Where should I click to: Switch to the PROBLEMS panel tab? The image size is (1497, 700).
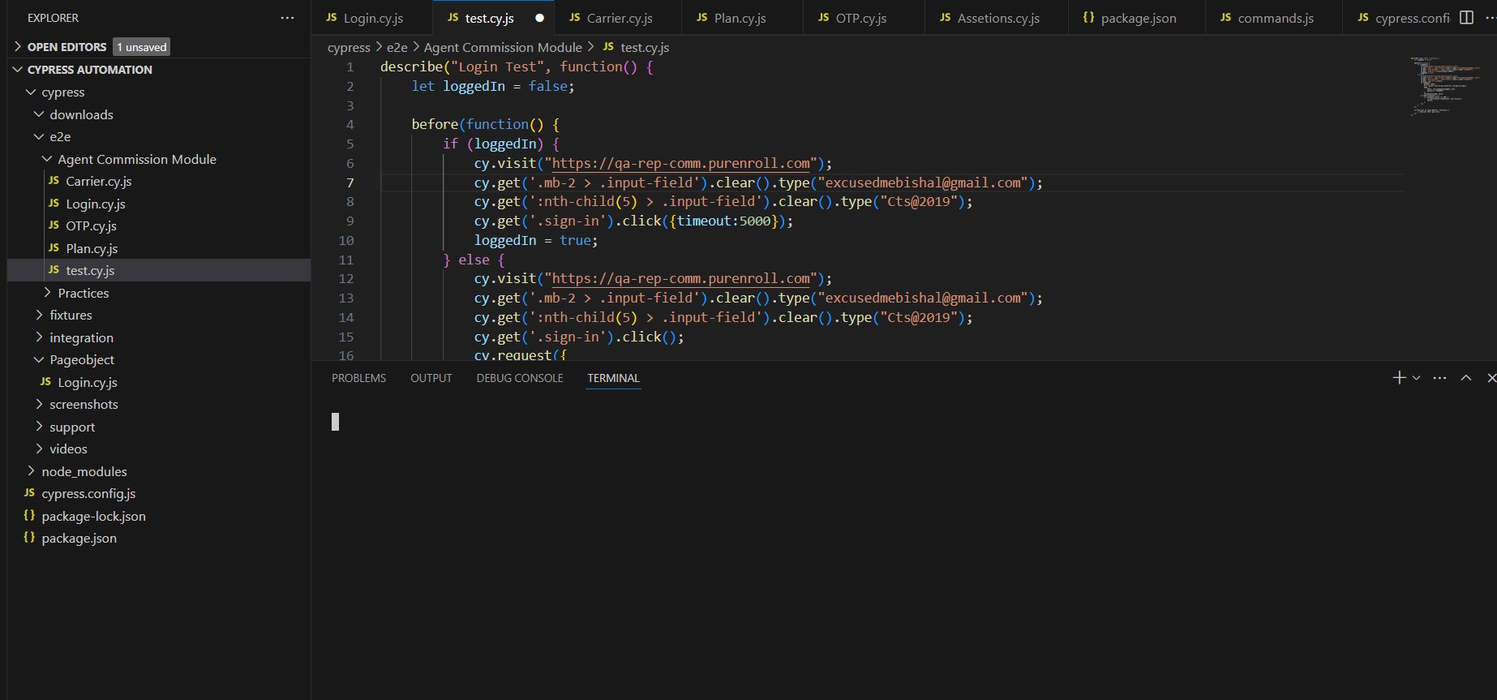pos(358,378)
